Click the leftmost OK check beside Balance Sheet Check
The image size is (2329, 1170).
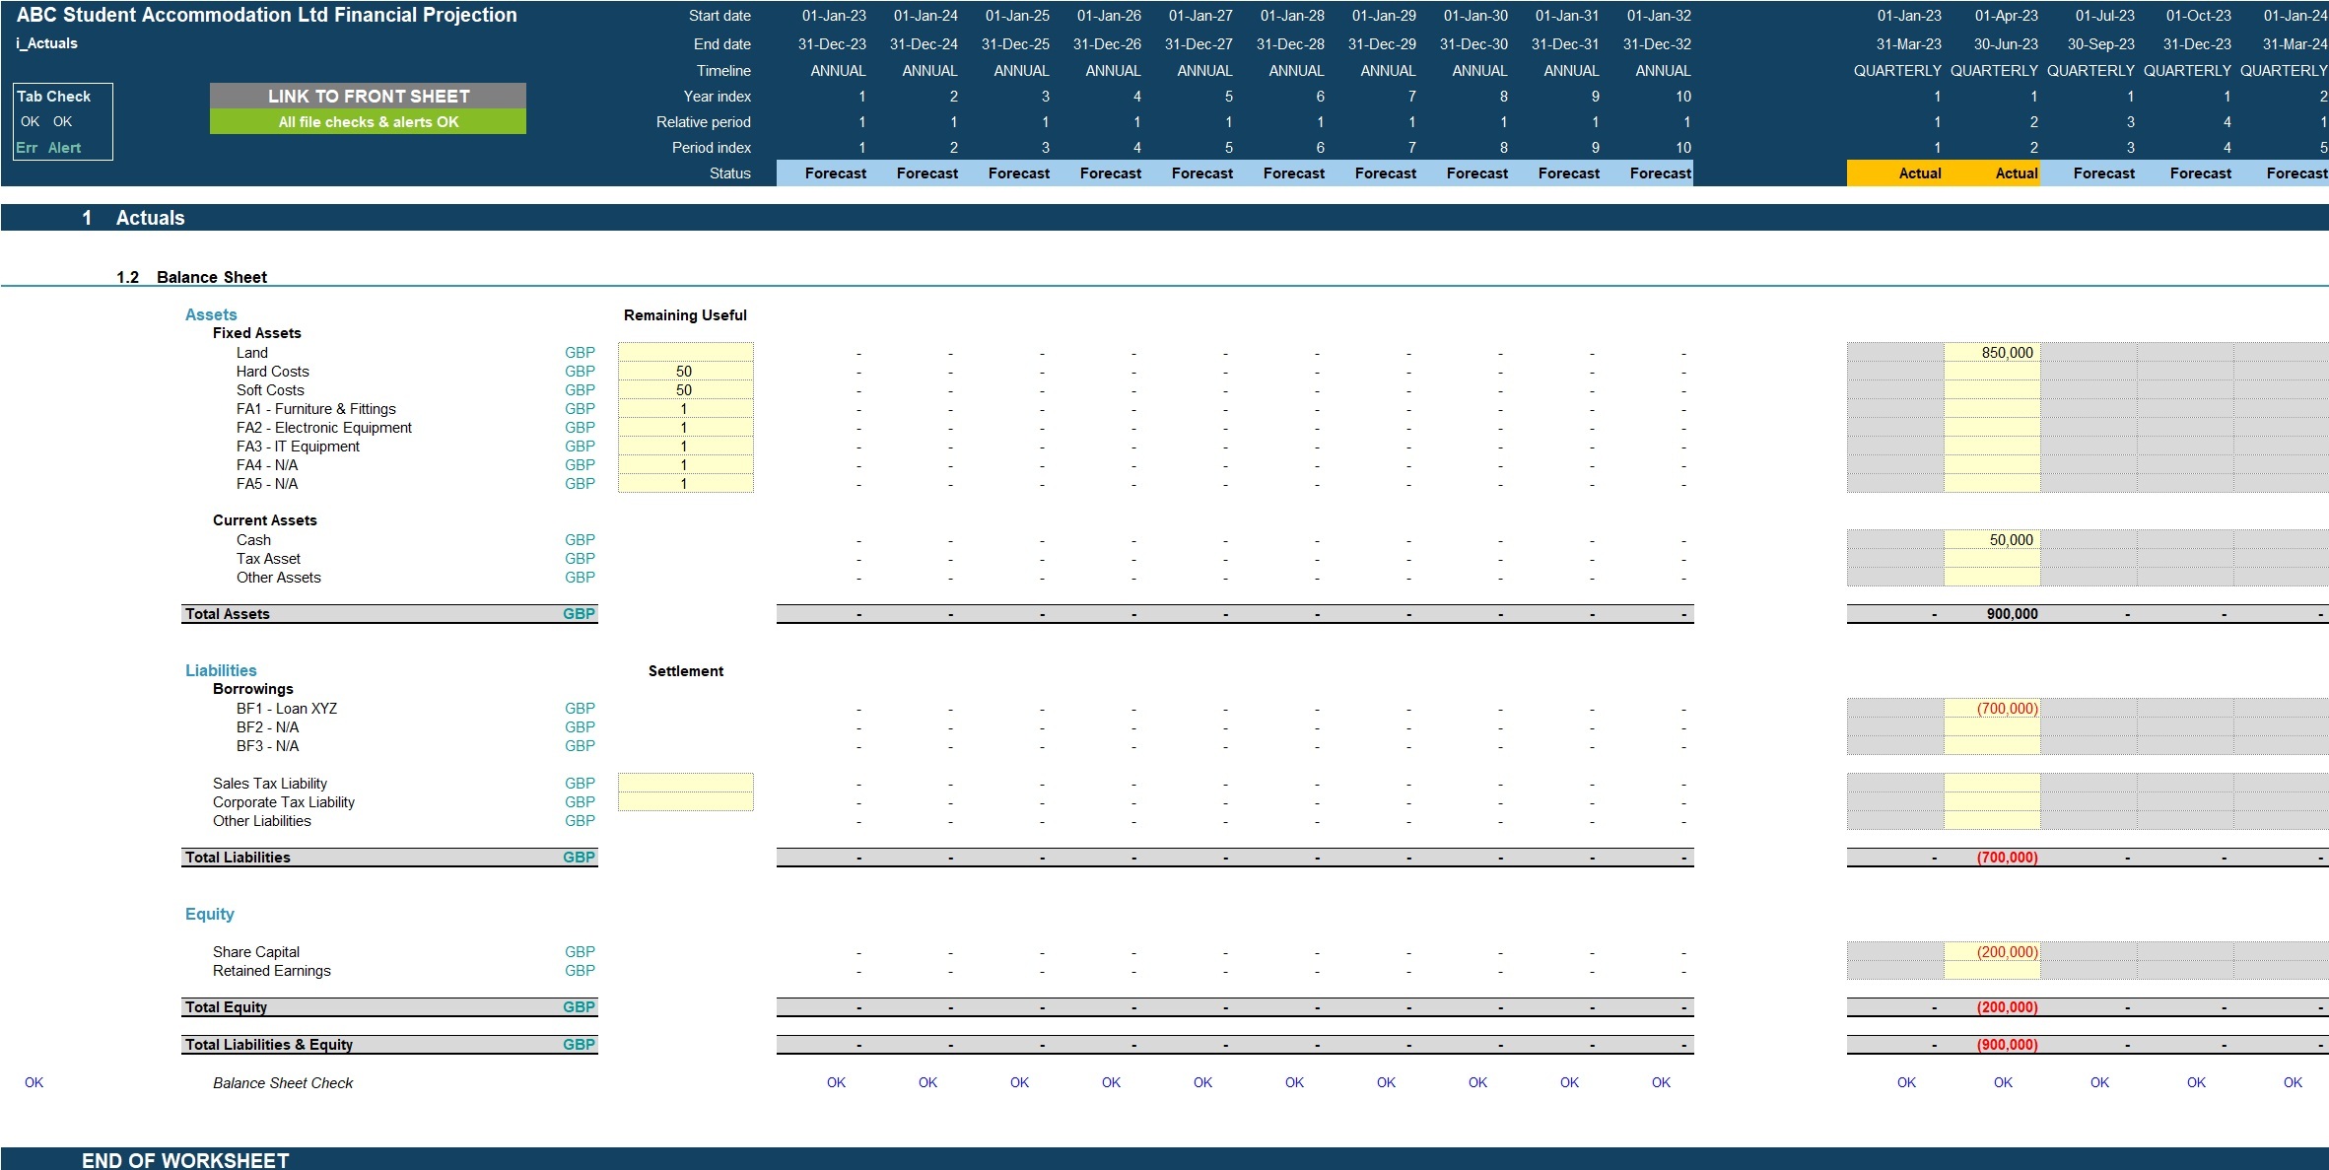coord(34,1082)
